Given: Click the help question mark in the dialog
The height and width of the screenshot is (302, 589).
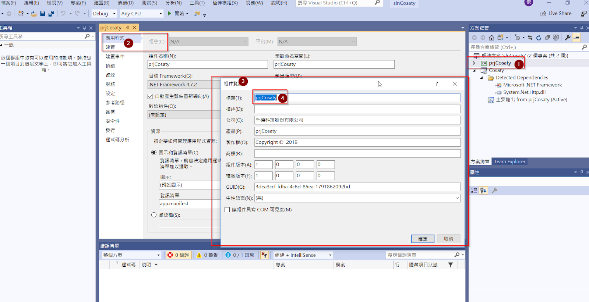Looking at the screenshot, I should pos(437,84).
